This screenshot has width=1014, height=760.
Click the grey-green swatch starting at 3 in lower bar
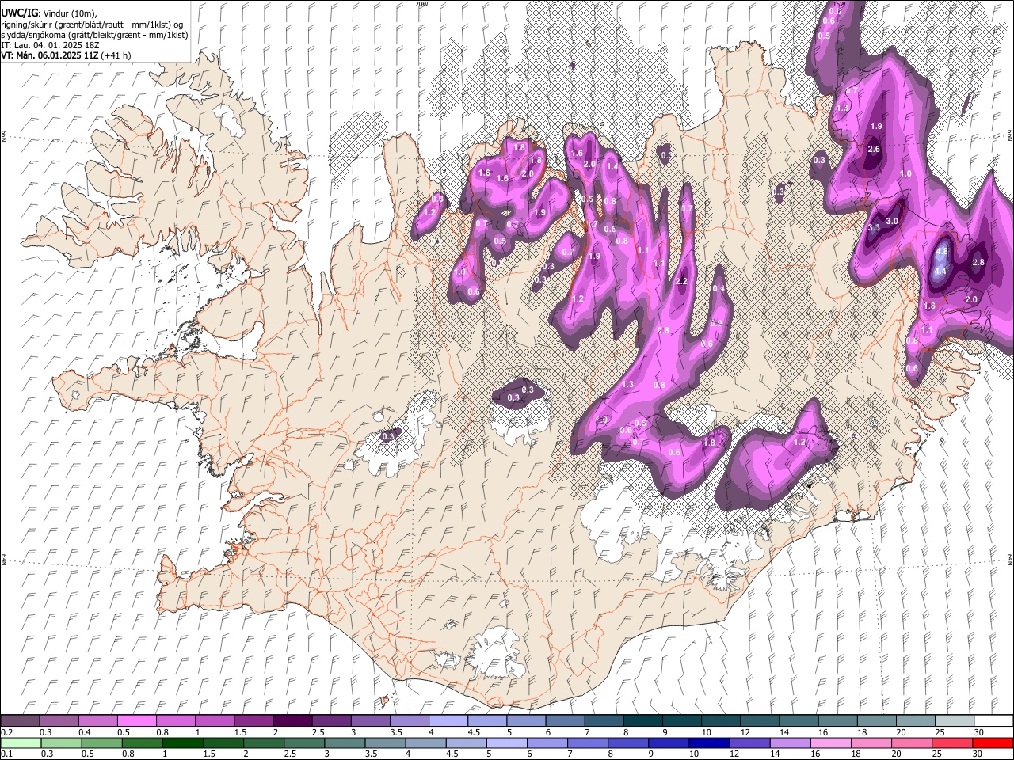pyautogui.click(x=345, y=743)
